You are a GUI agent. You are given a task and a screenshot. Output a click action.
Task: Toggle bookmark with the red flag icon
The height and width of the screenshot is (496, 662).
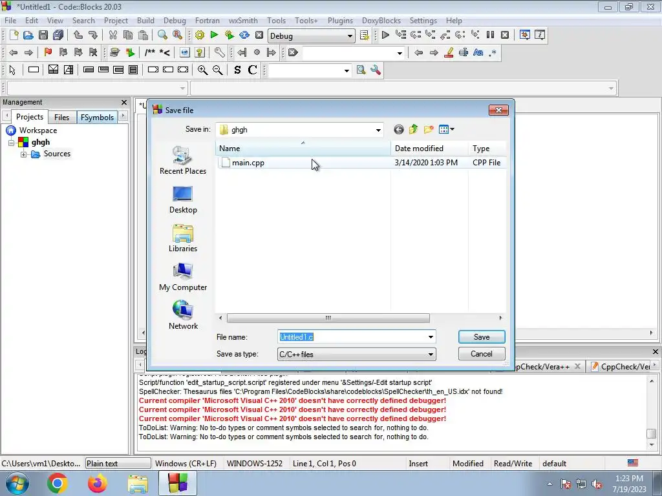[48, 52]
